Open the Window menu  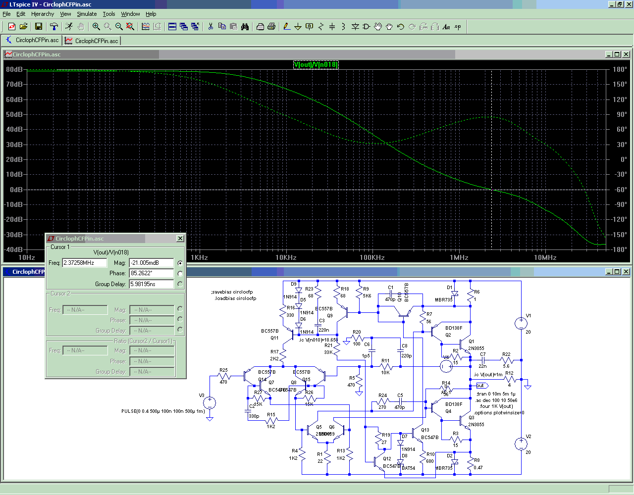tap(130, 14)
